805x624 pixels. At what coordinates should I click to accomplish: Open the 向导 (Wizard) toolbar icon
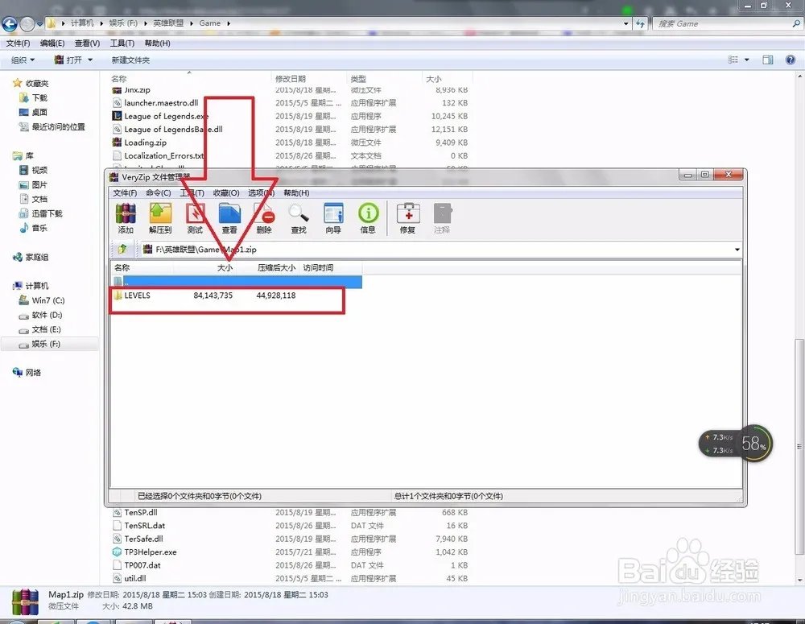tap(333, 218)
